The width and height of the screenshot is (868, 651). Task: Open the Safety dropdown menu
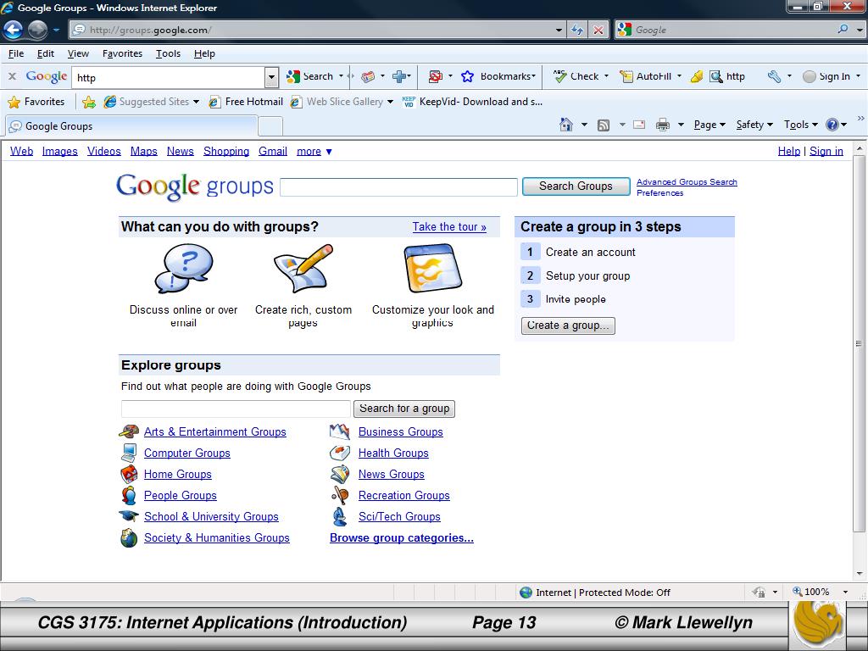[x=754, y=125]
